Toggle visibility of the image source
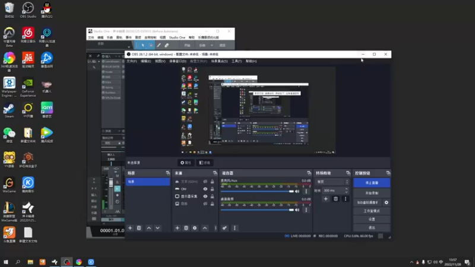This screenshot has height=267, width=475. pyautogui.click(x=205, y=204)
